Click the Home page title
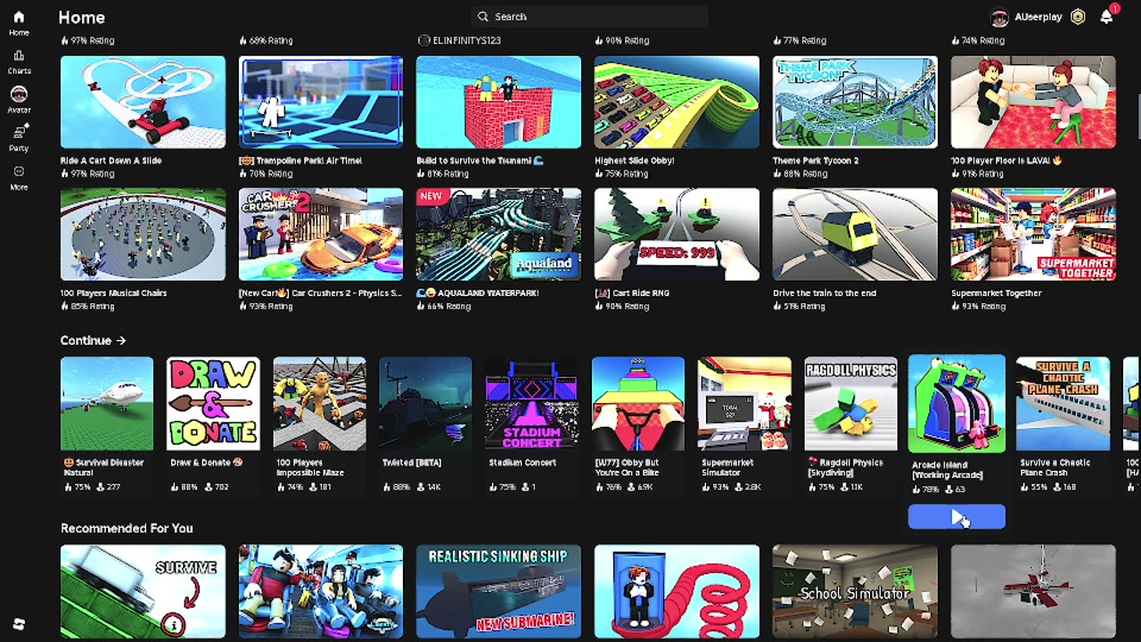The height and width of the screenshot is (642, 1141). click(x=81, y=17)
